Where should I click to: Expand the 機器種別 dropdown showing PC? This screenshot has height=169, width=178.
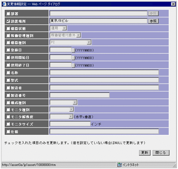[71, 42]
